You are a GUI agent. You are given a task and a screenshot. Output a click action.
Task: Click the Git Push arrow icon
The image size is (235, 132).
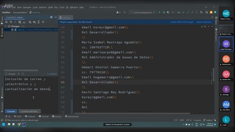(192, 12)
